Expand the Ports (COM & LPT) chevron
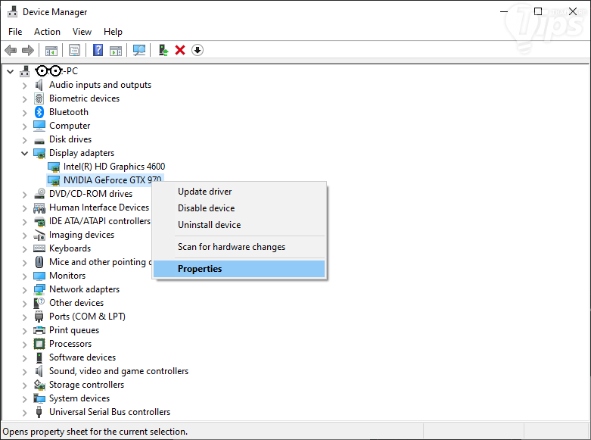 [24, 317]
